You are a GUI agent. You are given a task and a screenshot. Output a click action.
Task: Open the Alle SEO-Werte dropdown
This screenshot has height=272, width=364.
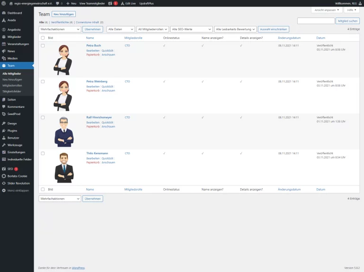point(191,29)
